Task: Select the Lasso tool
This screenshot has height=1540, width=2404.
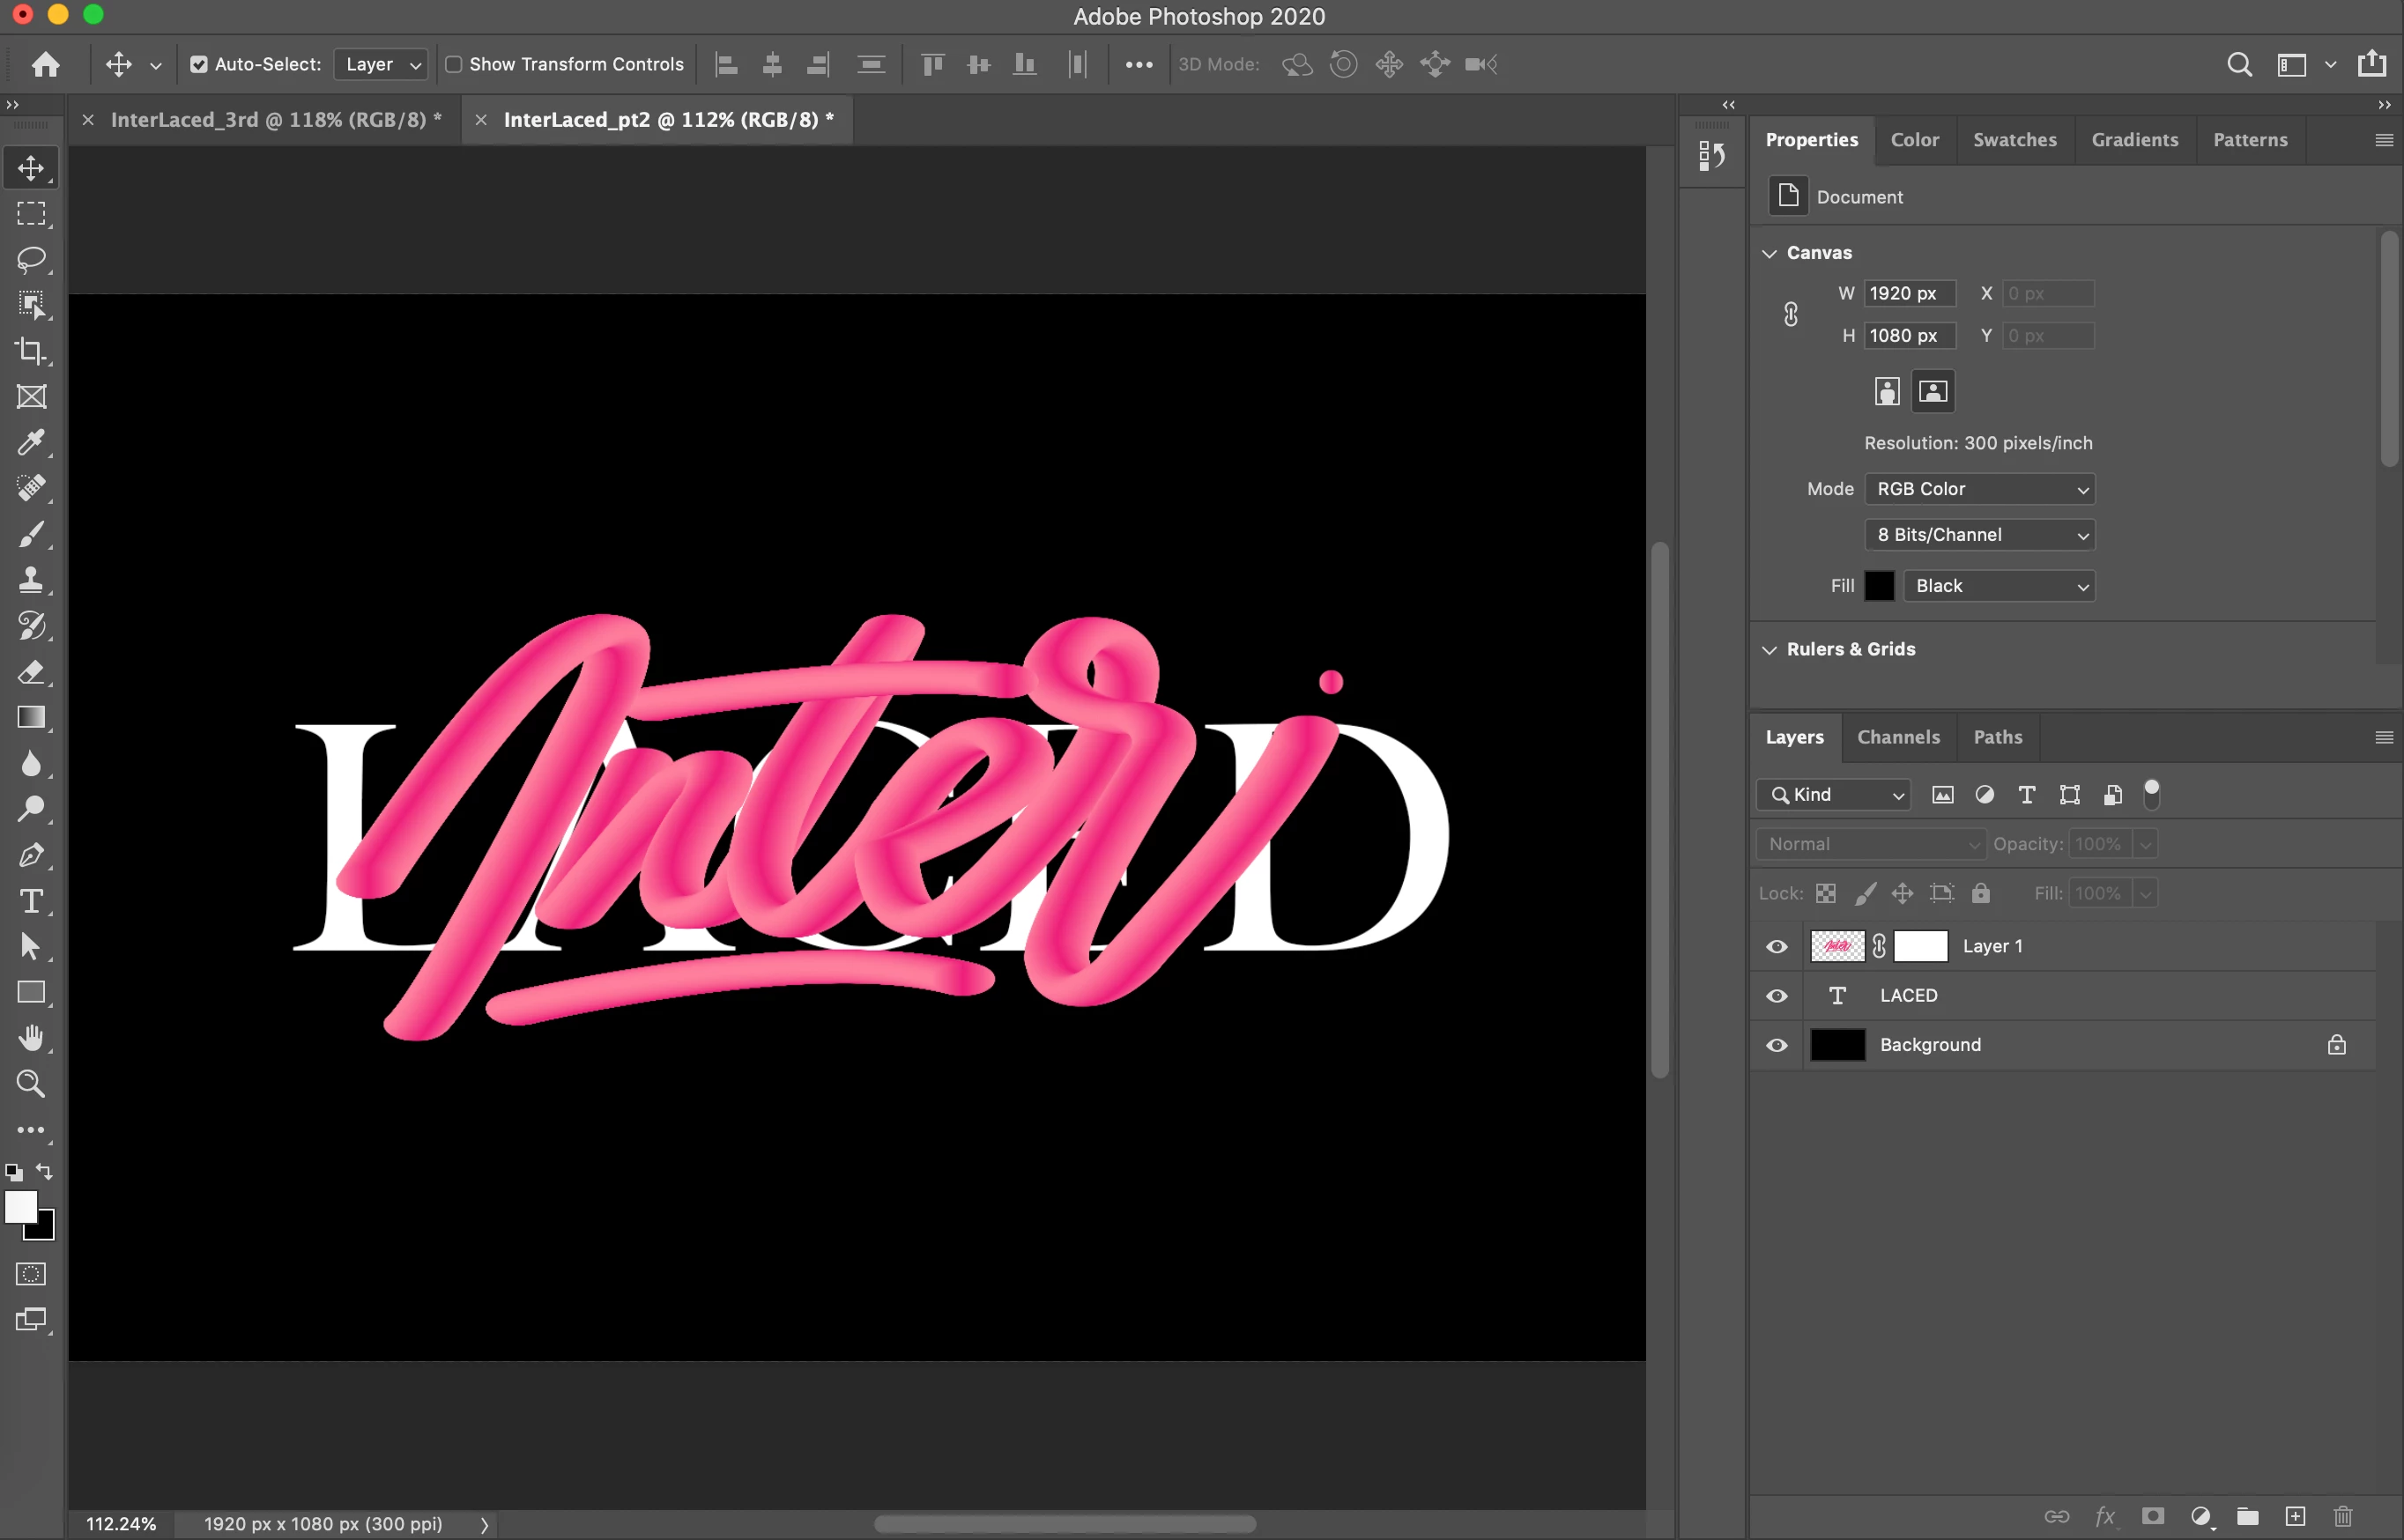Action: (31, 259)
